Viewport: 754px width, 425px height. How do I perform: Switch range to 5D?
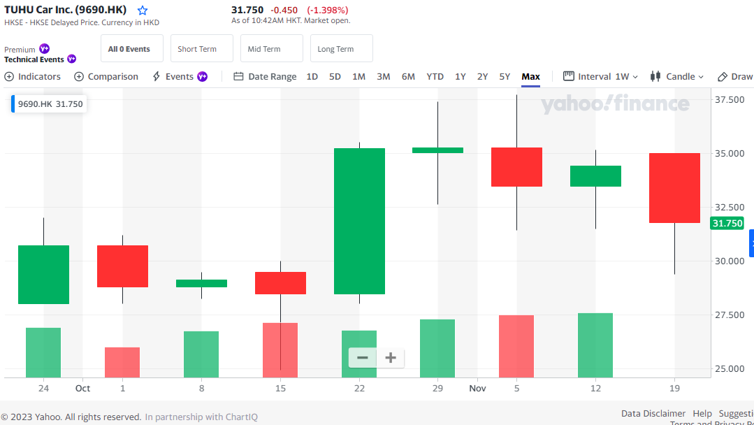[x=335, y=76]
